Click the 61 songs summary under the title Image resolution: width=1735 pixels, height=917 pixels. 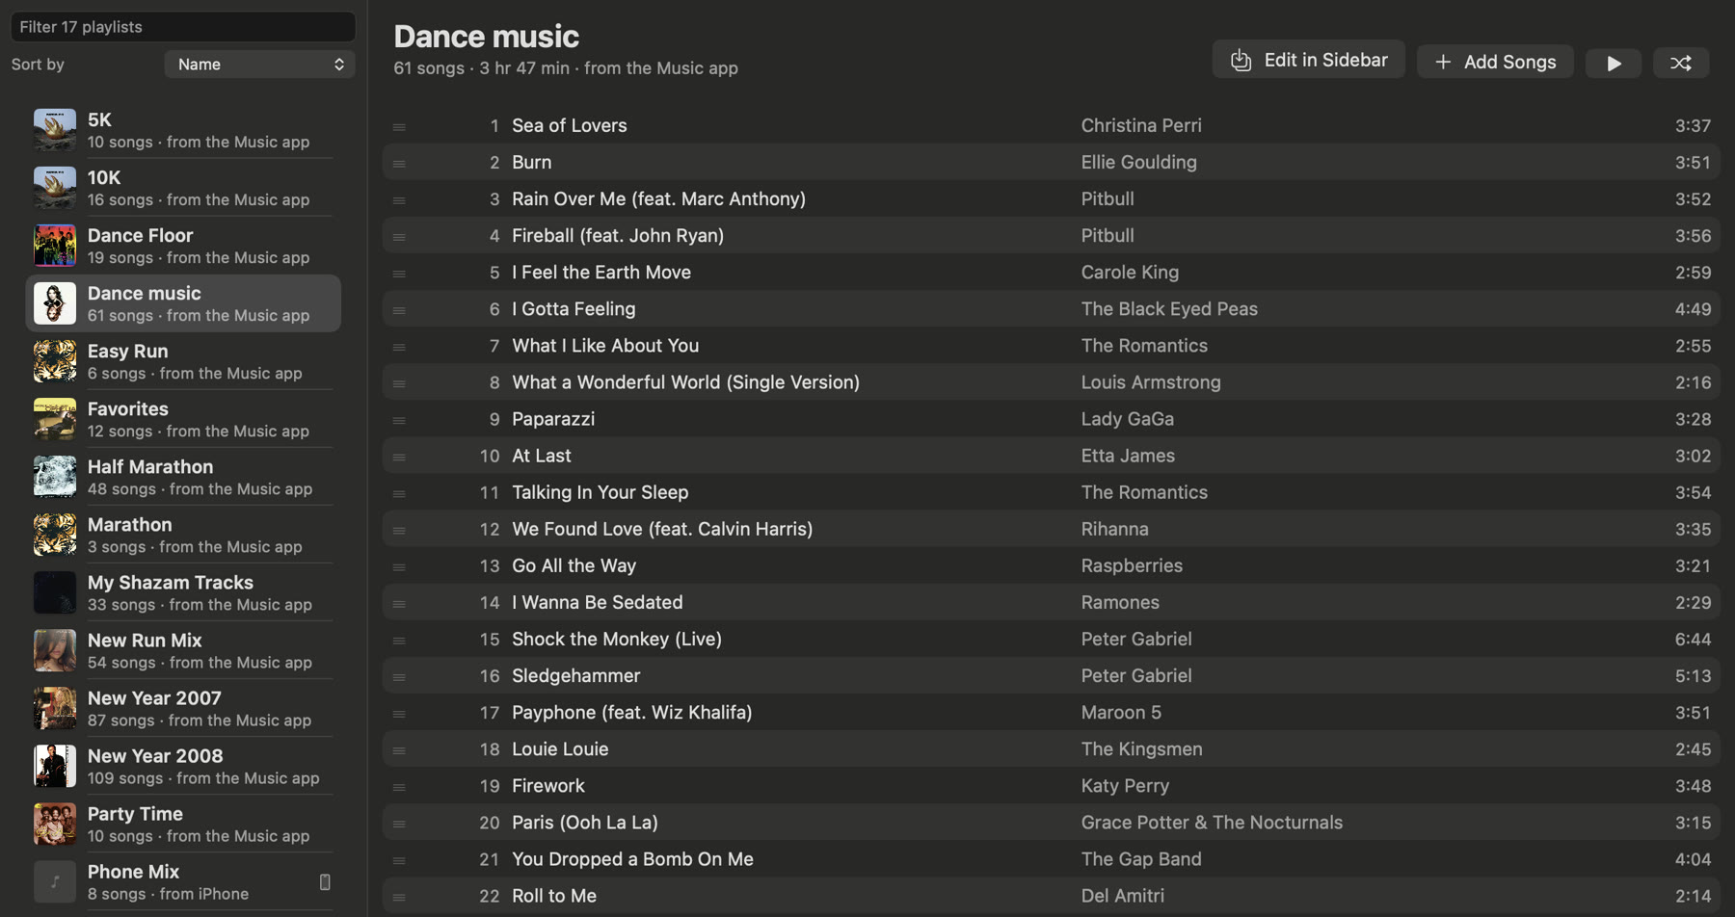pos(566,68)
